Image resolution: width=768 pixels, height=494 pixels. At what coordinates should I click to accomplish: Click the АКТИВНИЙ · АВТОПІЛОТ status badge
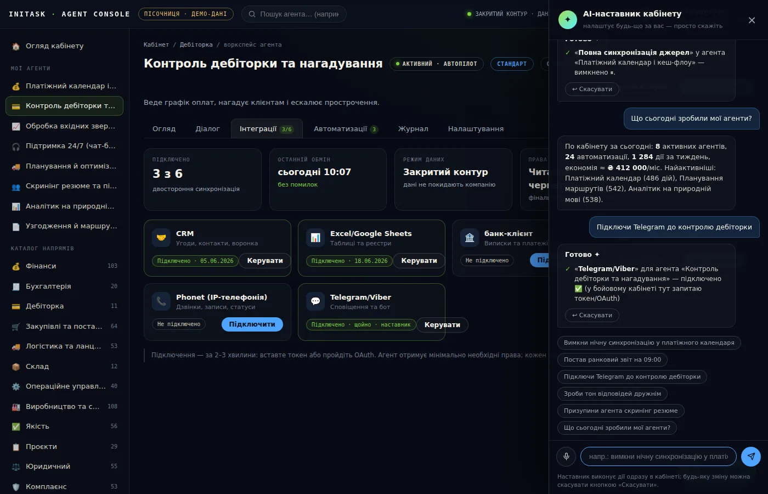[x=437, y=64]
